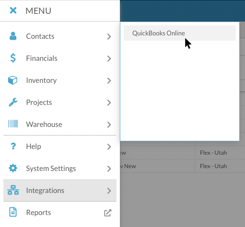Screen dimensions: 245x227
Task: Click the Help question mark icon
Action: tap(13, 146)
